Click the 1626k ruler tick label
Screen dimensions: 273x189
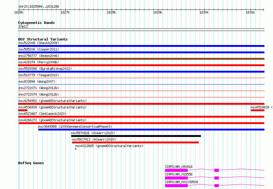tap(19, 12)
